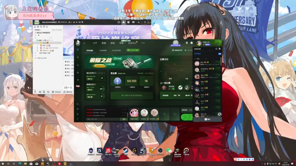Click the 5E platform logo

[x=78, y=43]
